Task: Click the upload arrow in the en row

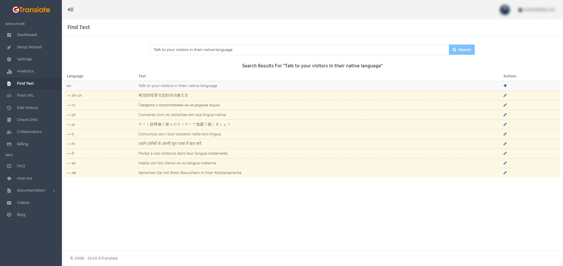Action: (x=505, y=86)
